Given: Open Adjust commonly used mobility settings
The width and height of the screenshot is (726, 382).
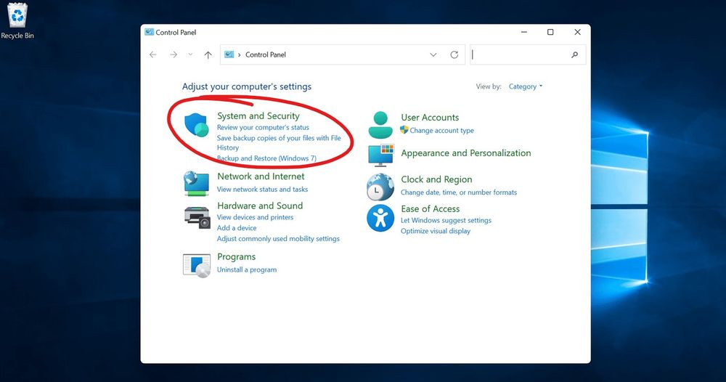Looking at the screenshot, I should pos(278,238).
